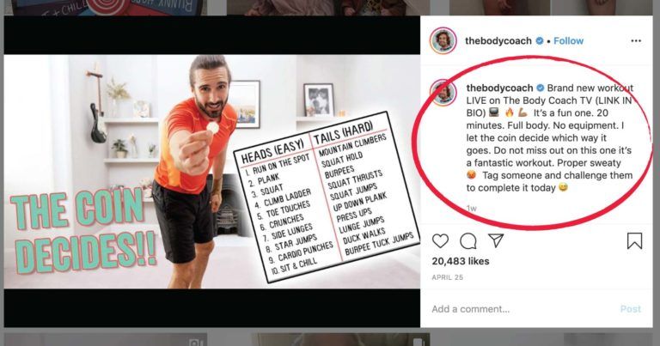Share post with the paper plane icon
This screenshot has height=346, width=660.
coord(496,240)
